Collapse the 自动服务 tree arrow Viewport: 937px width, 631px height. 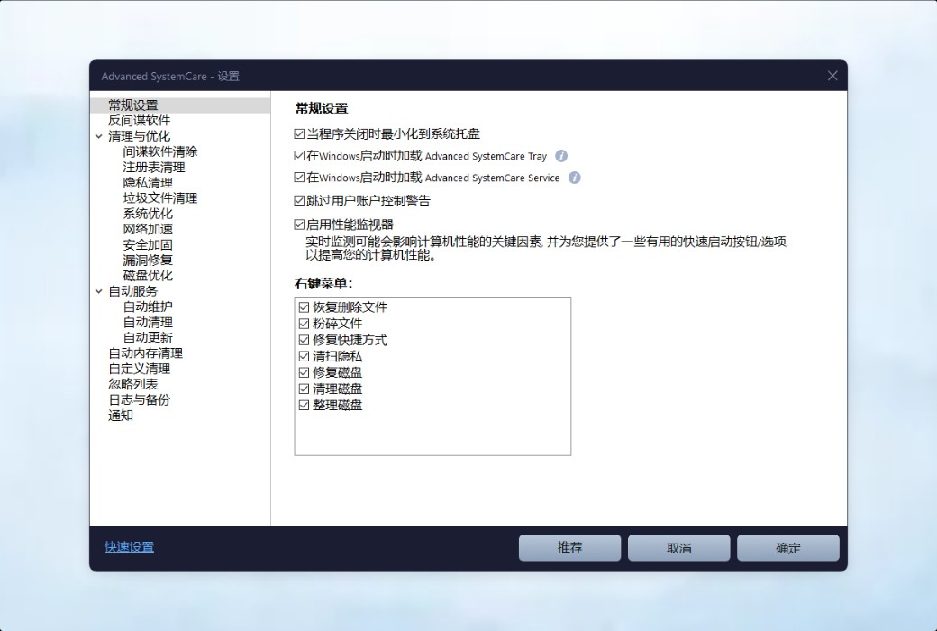pyautogui.click(x=99, y=291)
